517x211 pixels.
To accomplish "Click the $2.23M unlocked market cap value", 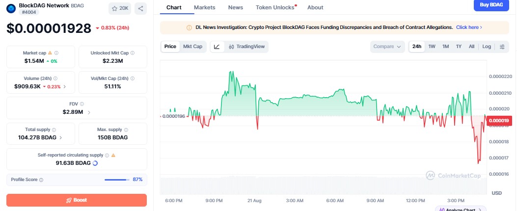I will pyautogui.click(x=113, y=61).
